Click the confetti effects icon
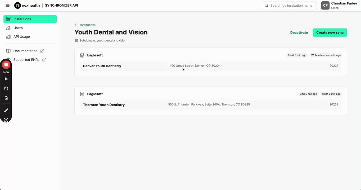361x190 pixels. 6,120
